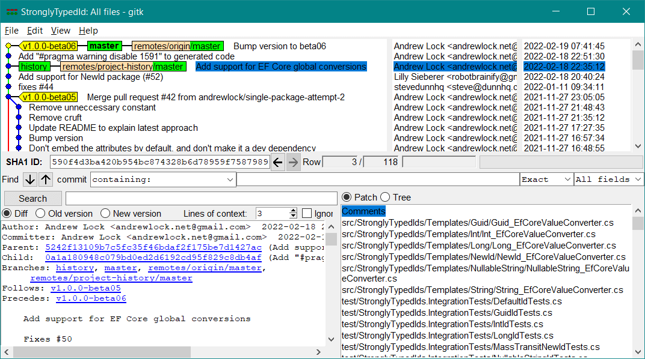Image resolution: width=645 pixels, height=359 pixels.
Task: Click the SHA1 ID input field
Action: (159, 162)
